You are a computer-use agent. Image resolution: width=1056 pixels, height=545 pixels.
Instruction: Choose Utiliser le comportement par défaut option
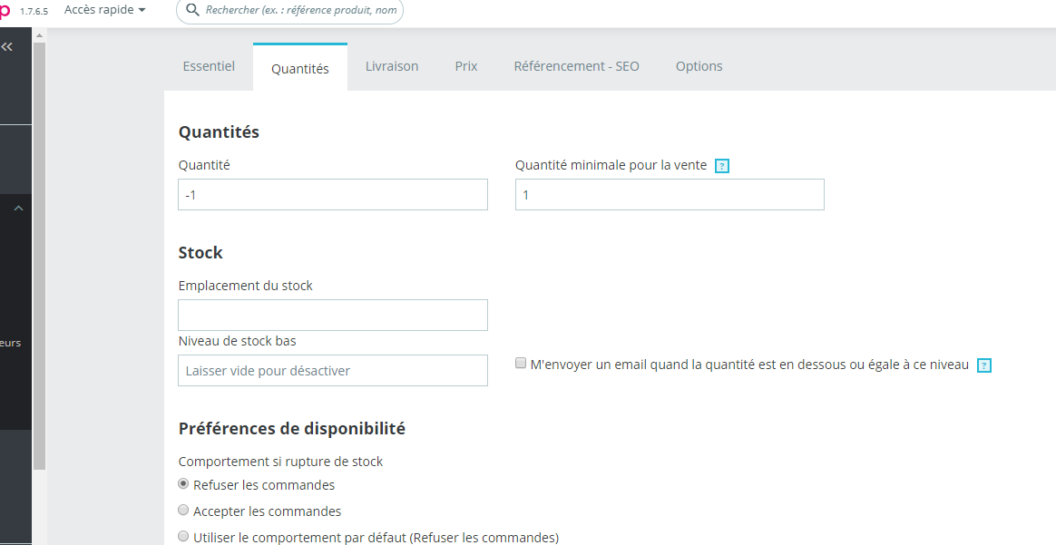click(x=183, y=536)
